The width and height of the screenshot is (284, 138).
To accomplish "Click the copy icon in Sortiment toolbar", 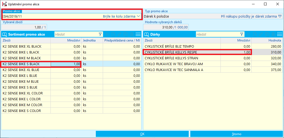I will [x=125, y=34].
